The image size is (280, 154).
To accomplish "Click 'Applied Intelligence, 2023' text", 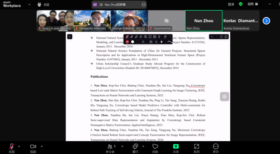I will [147, 125].
